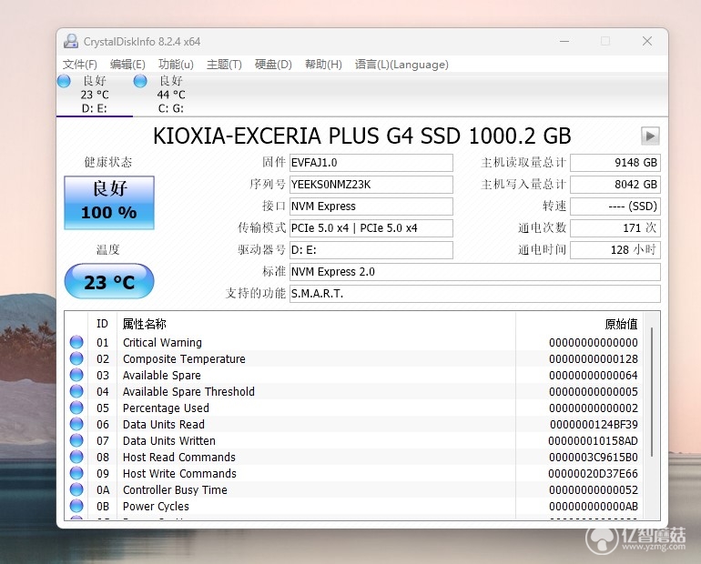
Task: Click the standard field NVM Express 2.0
Action: coord(475,272)
